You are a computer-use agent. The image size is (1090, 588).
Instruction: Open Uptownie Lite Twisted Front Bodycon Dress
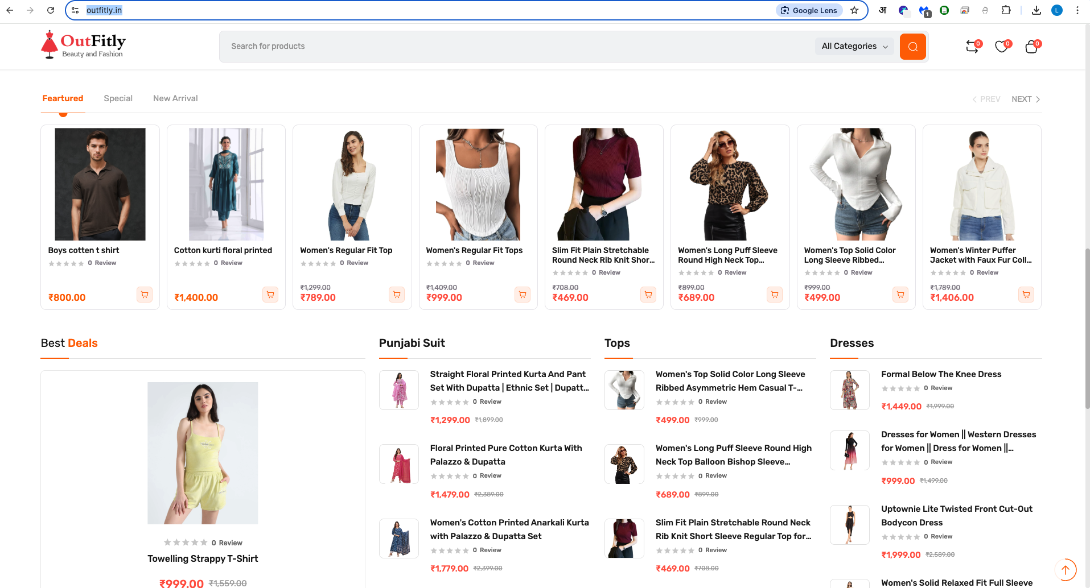coord(957,516)
